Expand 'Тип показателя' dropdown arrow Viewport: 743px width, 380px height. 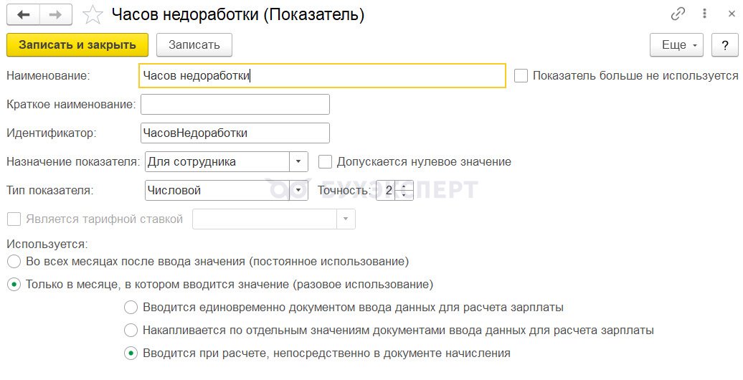(x=298, y=191)
